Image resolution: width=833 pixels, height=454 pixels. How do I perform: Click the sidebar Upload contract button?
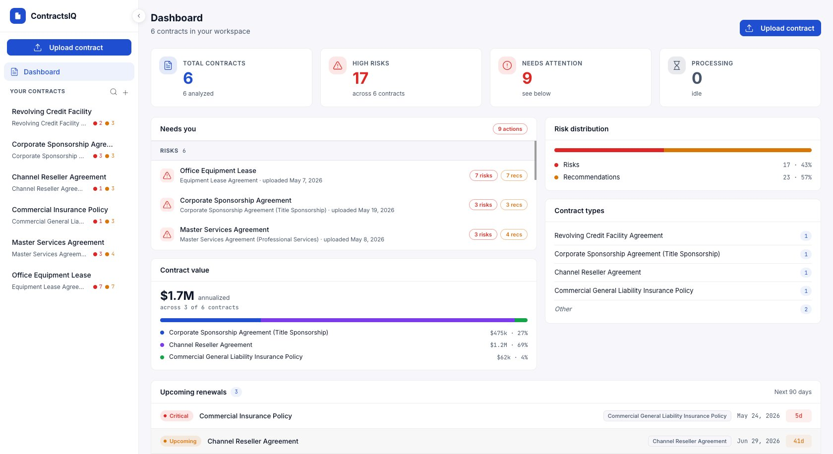(69, 48)
